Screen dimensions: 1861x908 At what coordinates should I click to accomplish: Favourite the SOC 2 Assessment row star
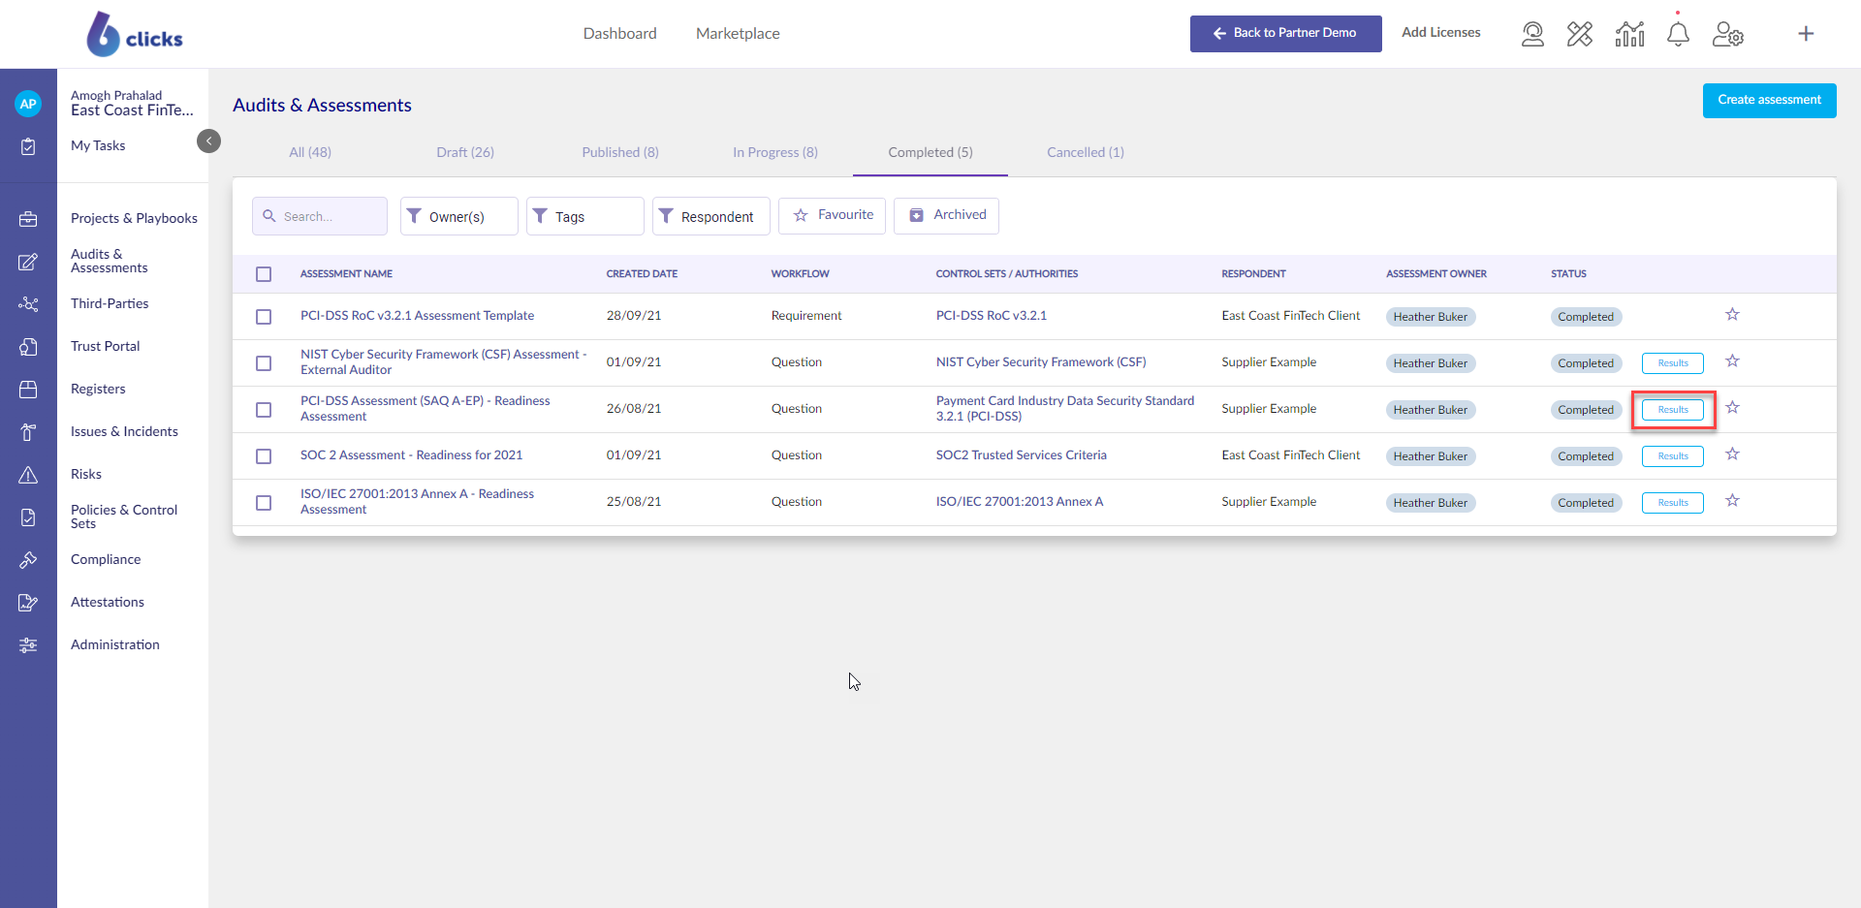pos(1732,454)
